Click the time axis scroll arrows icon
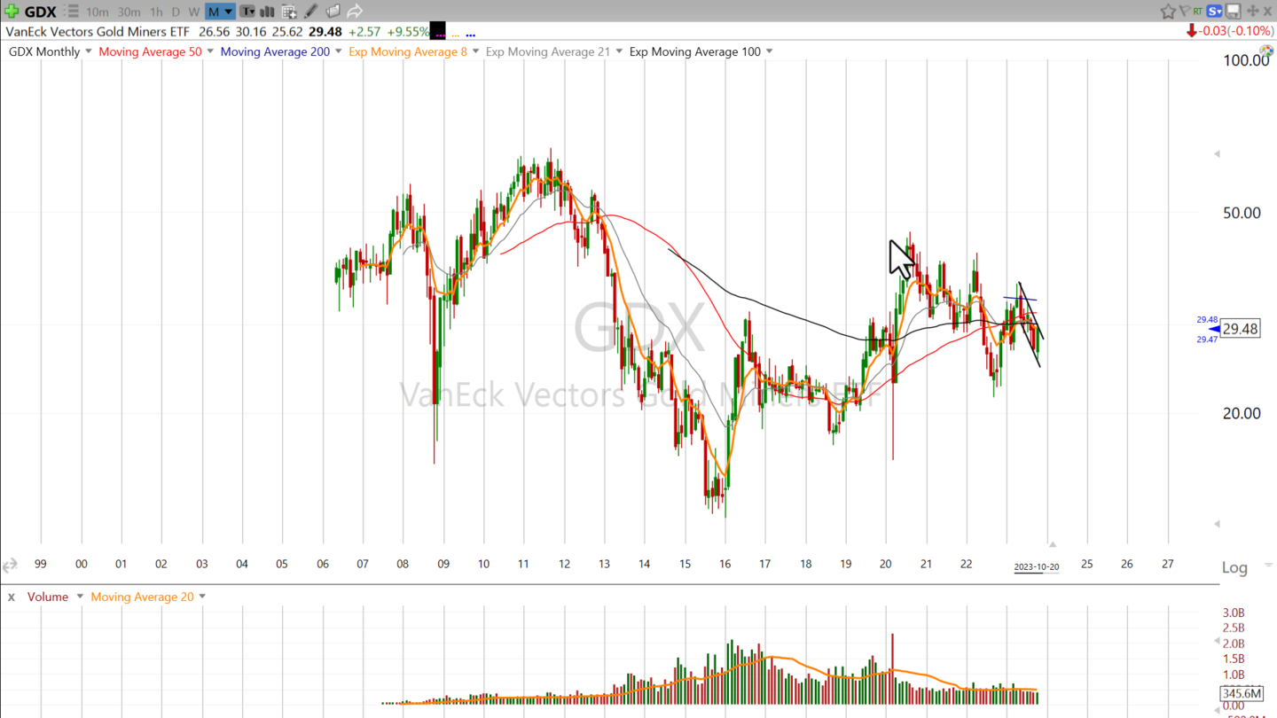Screen dimensions: 1277x718 coord(10,565)
